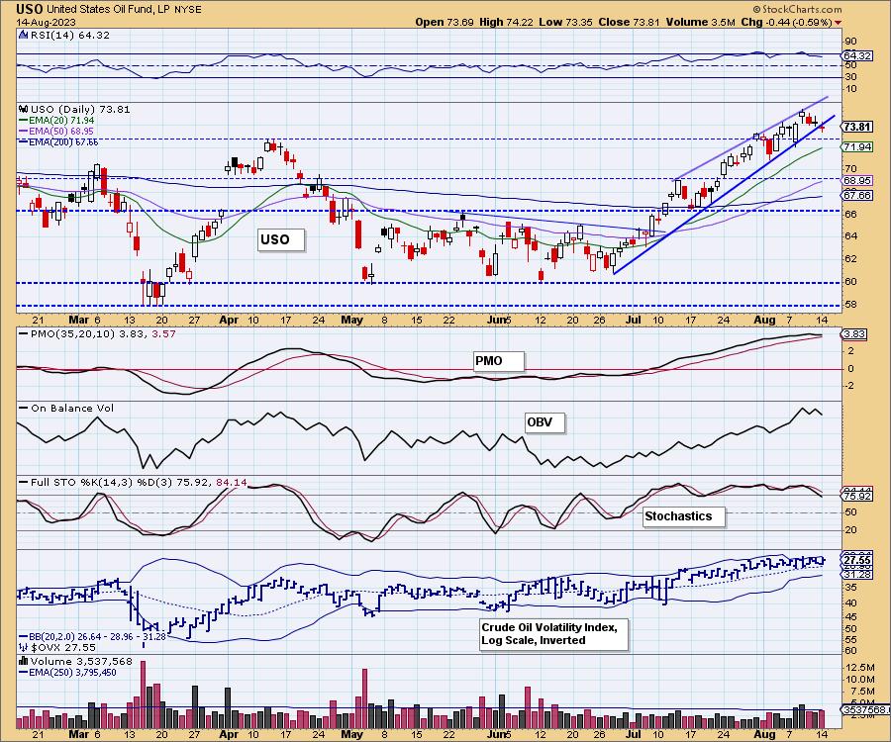Click the RSI(14) 64.32 legend
Screen dimensions: 891x742
click(69, 35)
